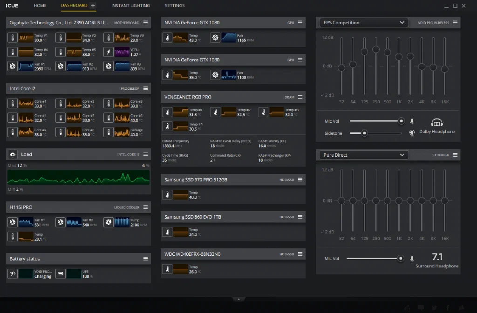Click the H115i PRO Pump icon
This screenshot has width=477, height=313.
(109, 222)
